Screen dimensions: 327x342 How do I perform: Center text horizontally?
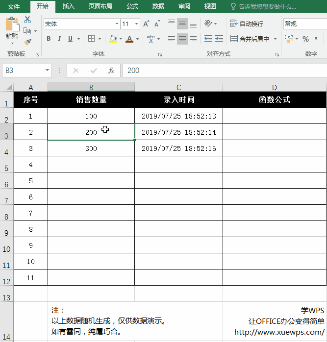click(x=182, y=39)
